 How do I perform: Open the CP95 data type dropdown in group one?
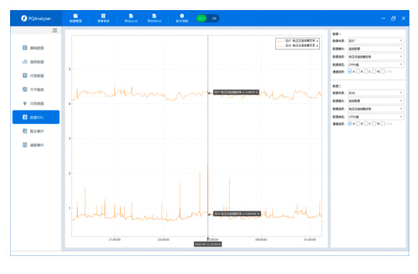(375, 65)
